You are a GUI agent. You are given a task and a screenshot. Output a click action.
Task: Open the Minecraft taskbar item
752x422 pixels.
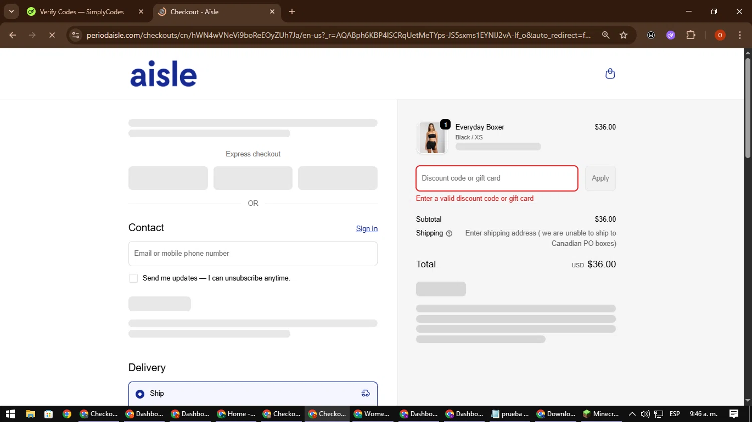click(x=601, y=414)
